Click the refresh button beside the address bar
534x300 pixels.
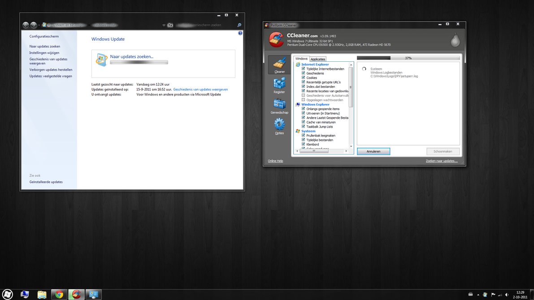(x=170, y=25)
